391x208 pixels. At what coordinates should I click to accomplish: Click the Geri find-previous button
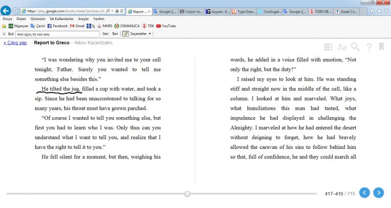click(x=106, y=34)
